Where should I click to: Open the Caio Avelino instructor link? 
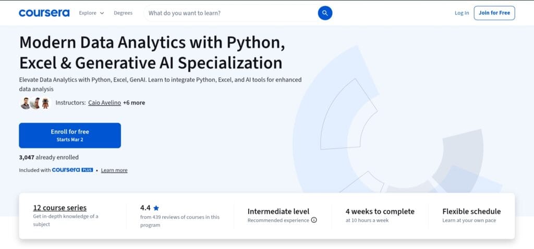coord(104,103)
